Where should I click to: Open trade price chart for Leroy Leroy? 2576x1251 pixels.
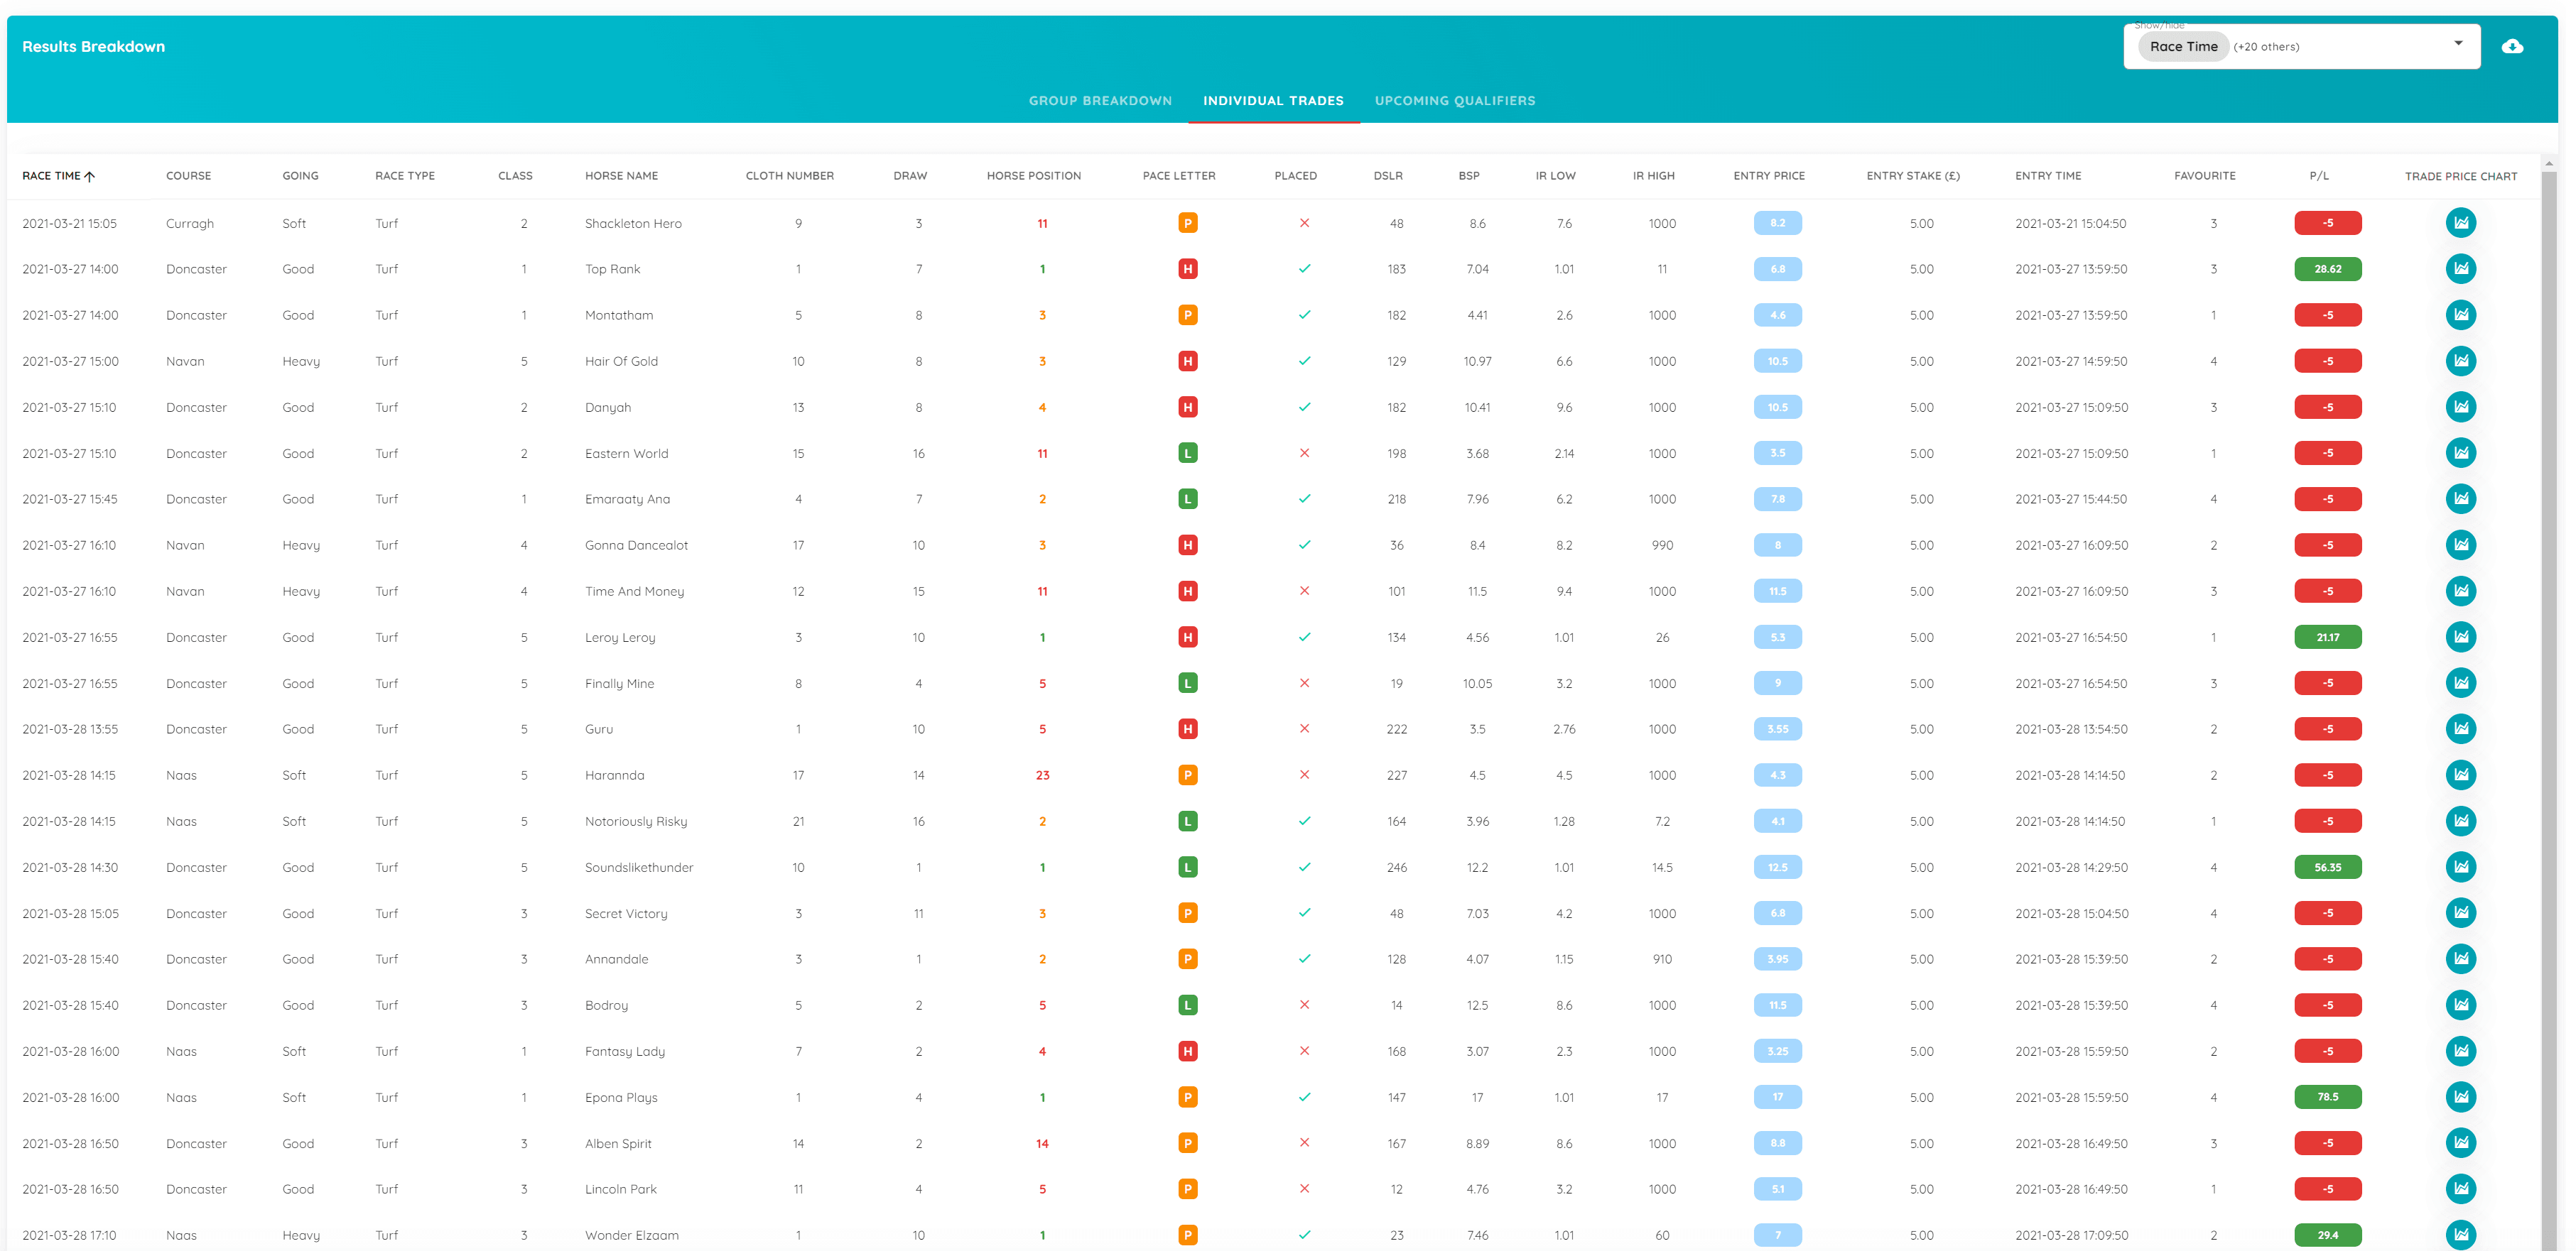(x=2460, y=638)
